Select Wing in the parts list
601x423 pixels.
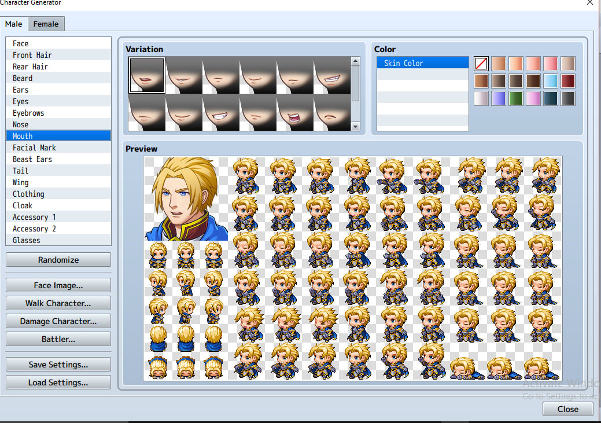coord(58,182)
